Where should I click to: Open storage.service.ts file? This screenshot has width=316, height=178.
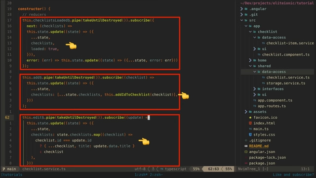tap(286, 83)
